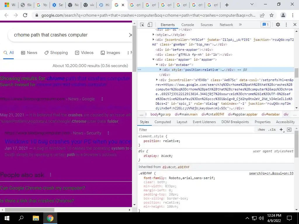Bookmark this tab with the star icon

272,15
